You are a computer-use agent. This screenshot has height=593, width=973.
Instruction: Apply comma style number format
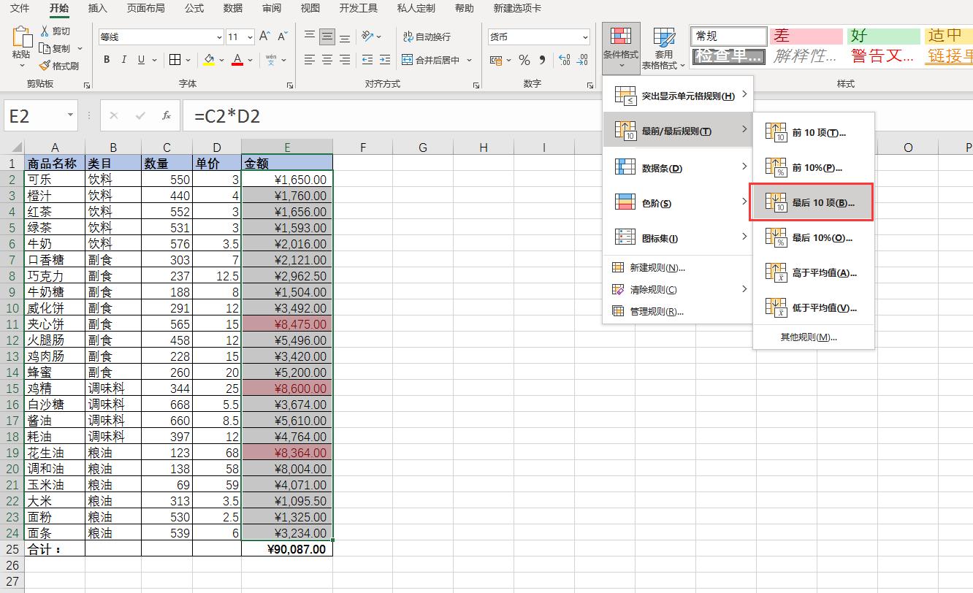pyautogui.click(x=542, y=60)
